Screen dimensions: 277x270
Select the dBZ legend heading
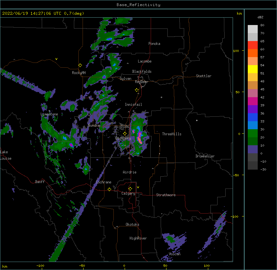pos(260,17)
